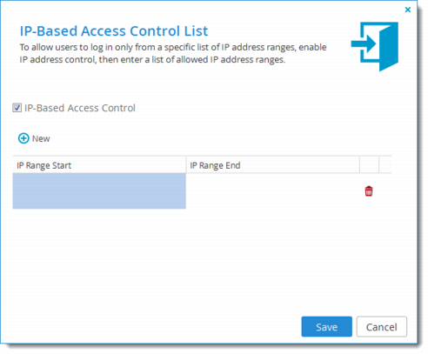Select the empty IP Range End cell
The width and height of the screenshot is (428, 354).
pos(272,191)
